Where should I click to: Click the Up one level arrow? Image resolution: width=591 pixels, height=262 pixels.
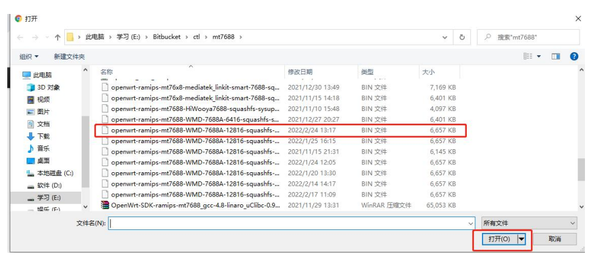(x=58, y=38)
